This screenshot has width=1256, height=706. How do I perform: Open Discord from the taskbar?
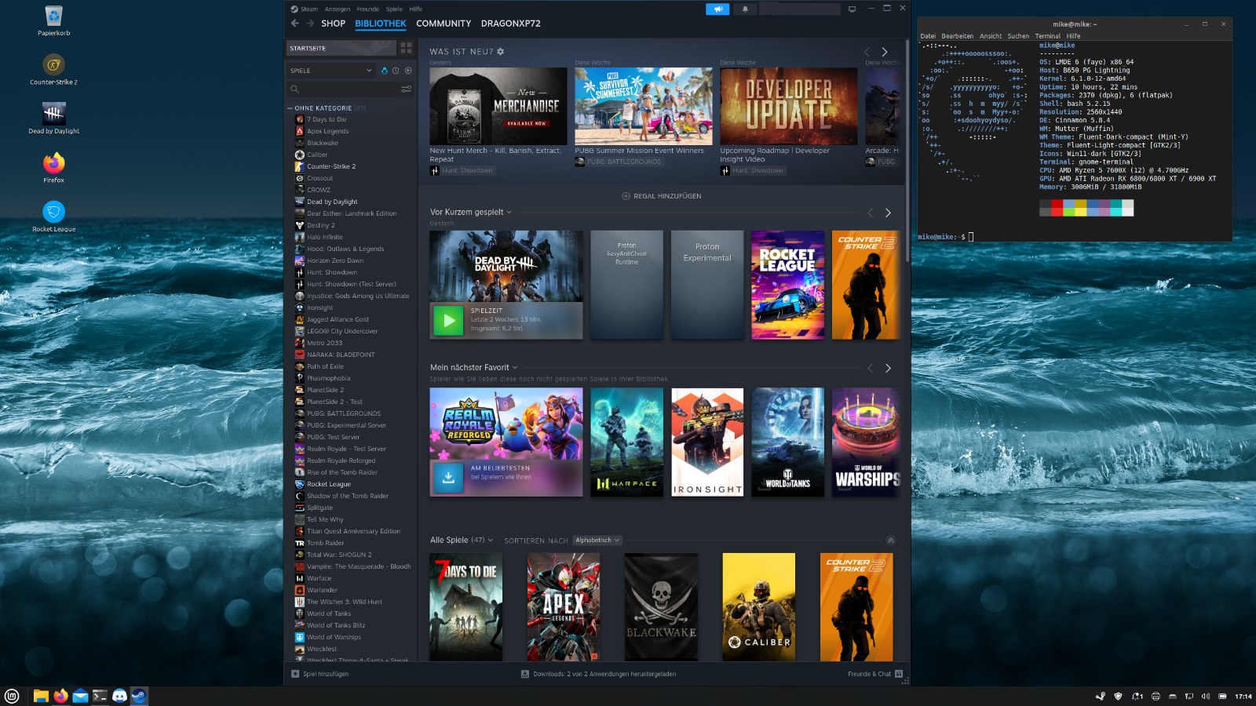(x=119, y=696)
